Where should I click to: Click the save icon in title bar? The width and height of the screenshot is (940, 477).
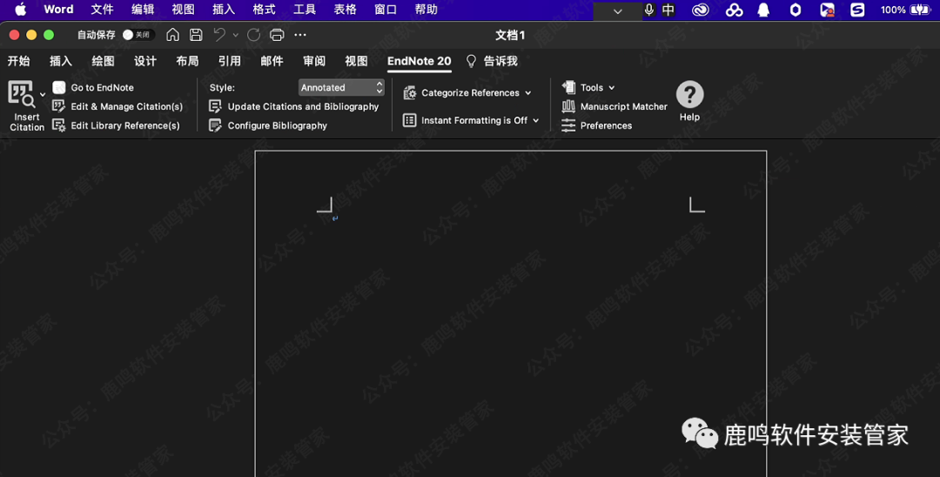click(196, 35)
